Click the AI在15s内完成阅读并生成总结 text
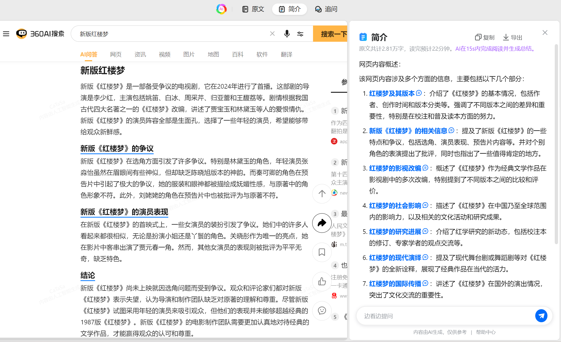Viewport: 561px width, 342px height. pyautogui.click(x=496, y=49)
